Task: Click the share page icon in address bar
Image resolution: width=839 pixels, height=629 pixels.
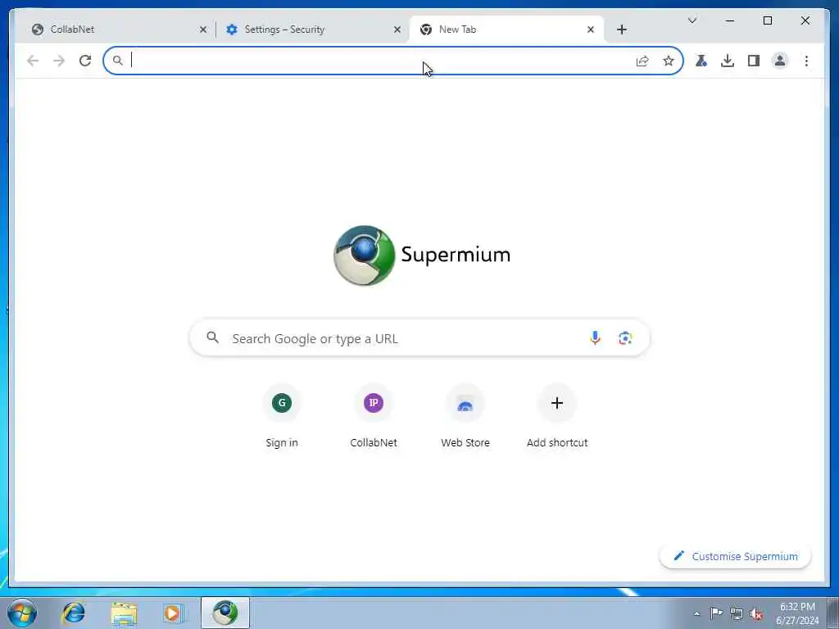Action: (x=642, y=61)
